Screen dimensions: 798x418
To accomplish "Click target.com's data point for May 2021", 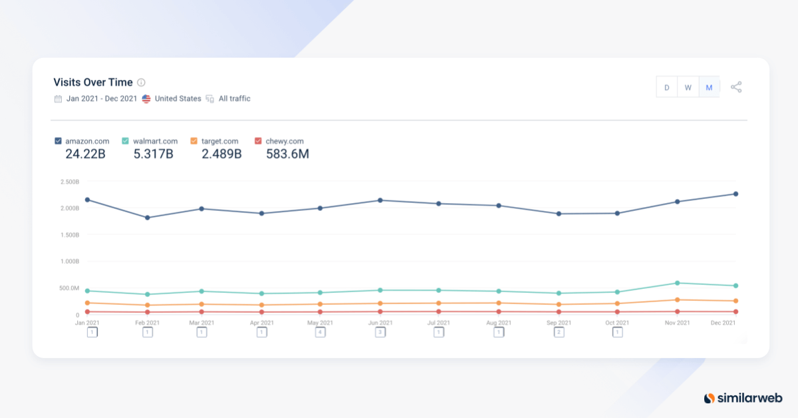I will [320, 304].
